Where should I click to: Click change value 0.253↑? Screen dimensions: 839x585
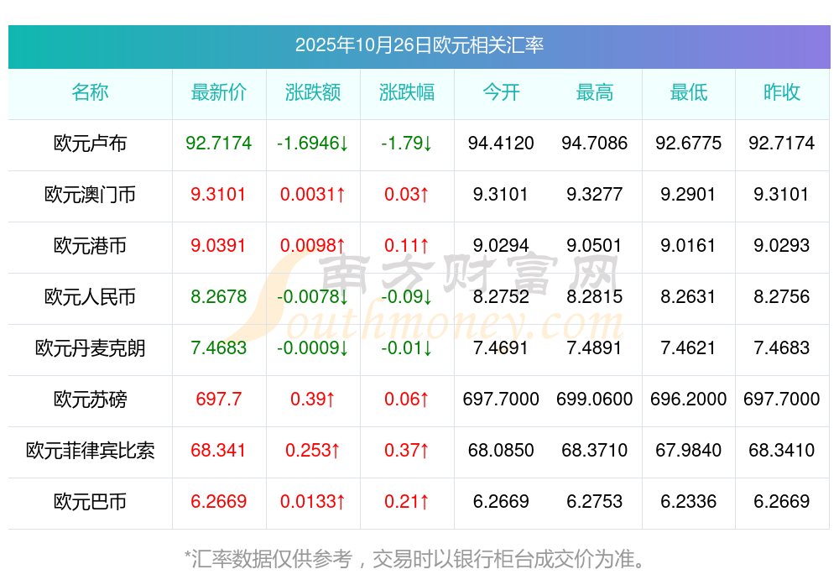click(312, 450)
